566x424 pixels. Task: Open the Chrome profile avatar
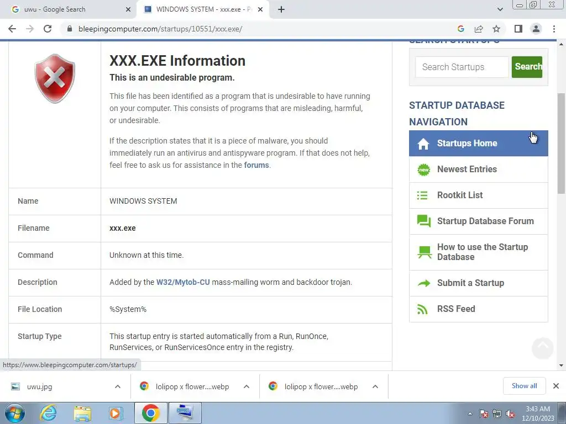536,29
